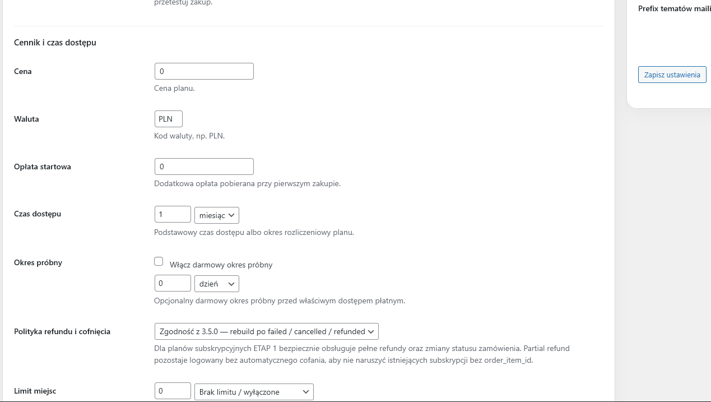Click the Okres próbny row label
Screen dimensions: 711x402
click(x=38, y=262)
